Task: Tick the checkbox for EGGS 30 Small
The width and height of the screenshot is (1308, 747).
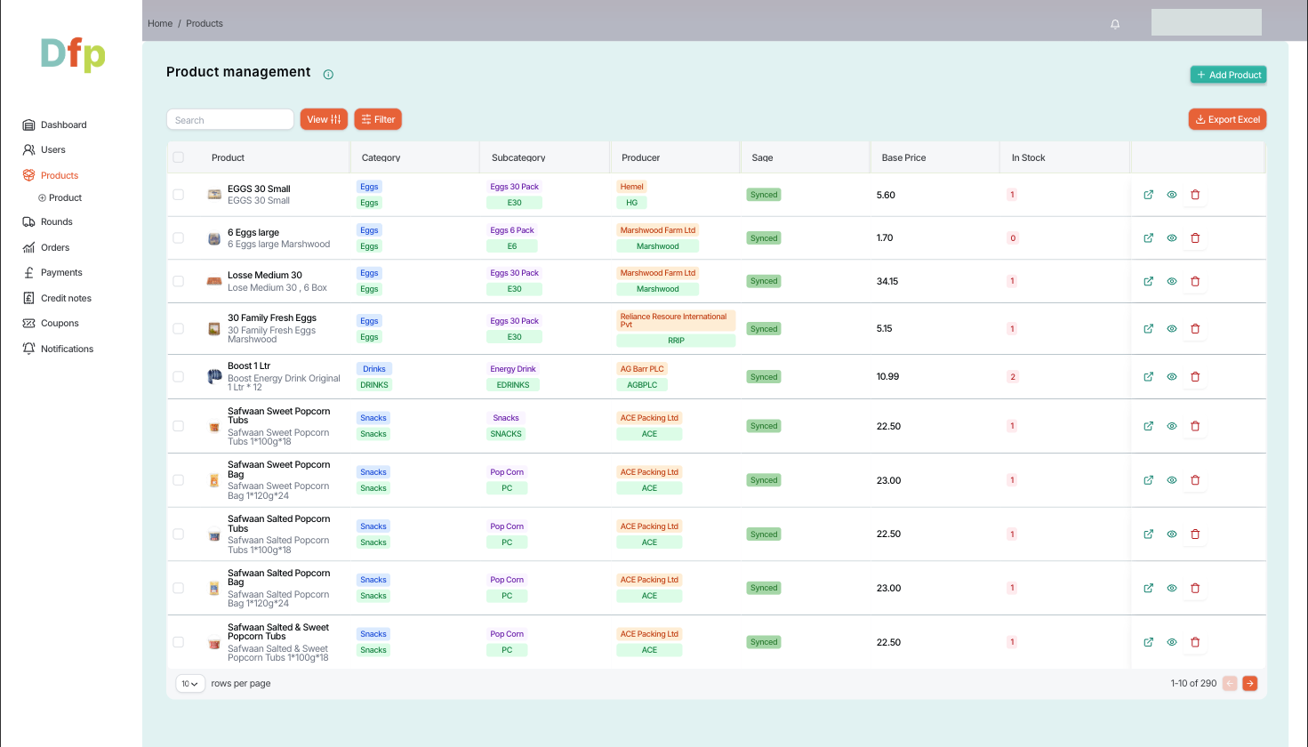Action: tap(178, 195)
